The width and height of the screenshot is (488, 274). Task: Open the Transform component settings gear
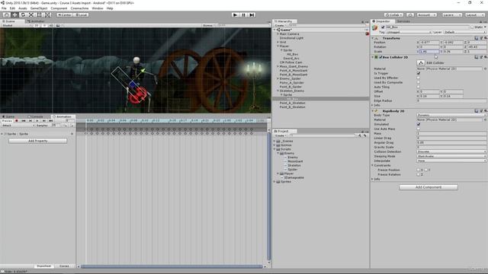485,38
